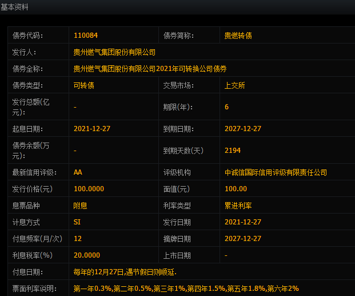This screenshot has height=296, width=355.
Task: Click the 评级机构 label
Action: tap(177, 172)
